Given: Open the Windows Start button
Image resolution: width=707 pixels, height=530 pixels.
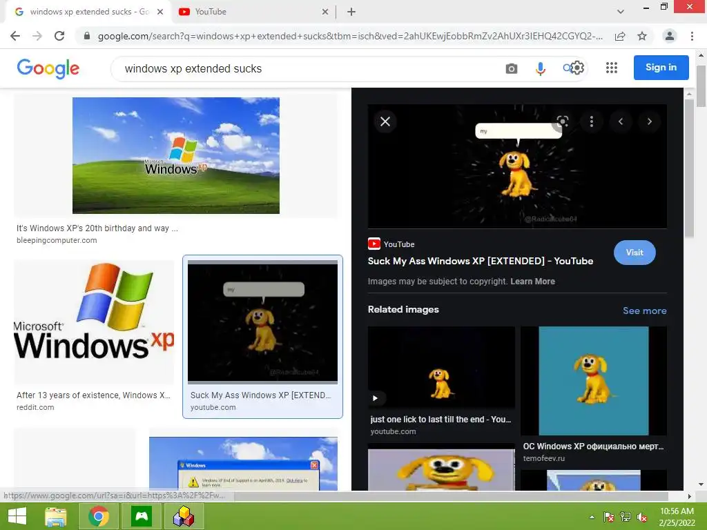Looking at the screenshot, I should 17,516.
